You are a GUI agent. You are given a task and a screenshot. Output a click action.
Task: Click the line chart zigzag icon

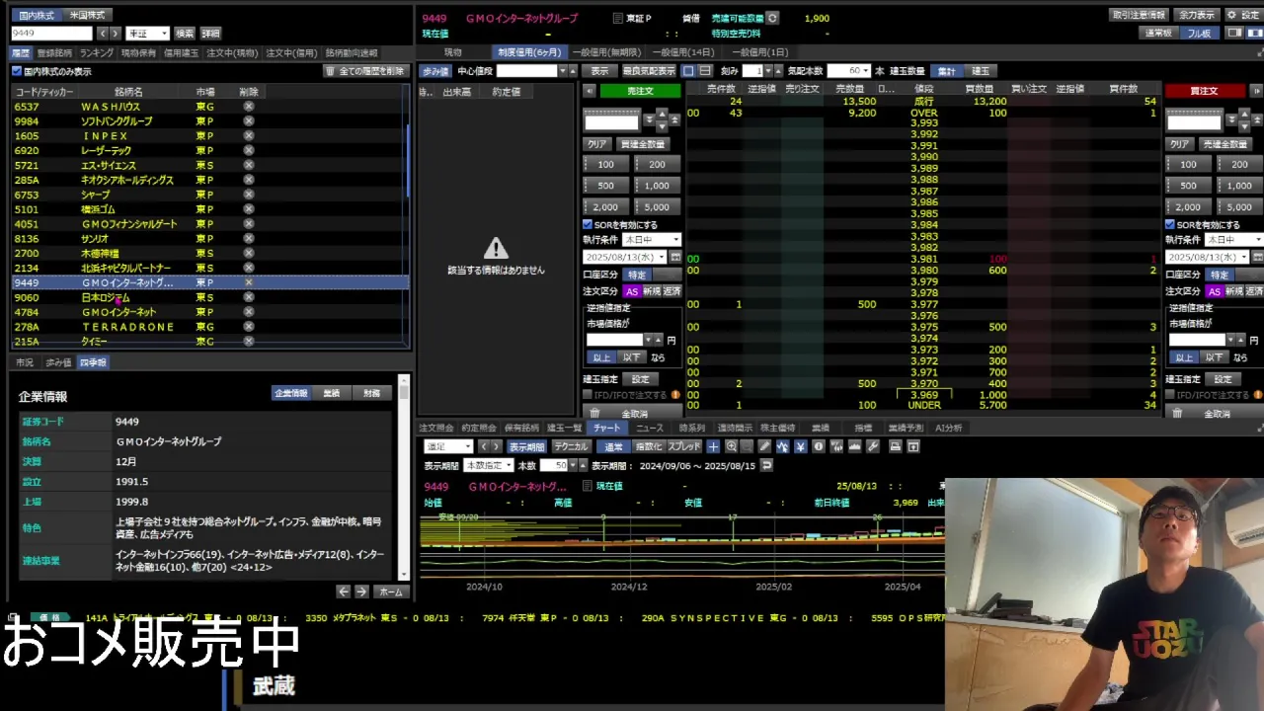click(782, 446)
